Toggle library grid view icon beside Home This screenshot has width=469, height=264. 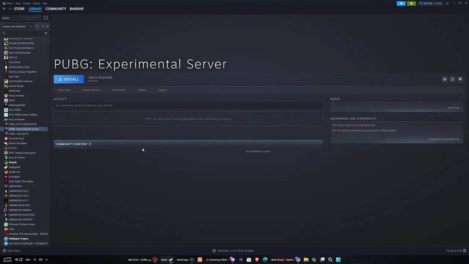46,18
